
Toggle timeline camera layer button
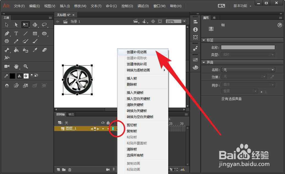tap(108, 170)
